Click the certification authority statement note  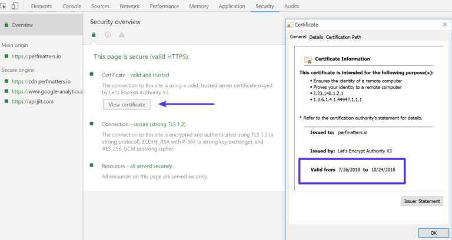(x=361, y=118)
